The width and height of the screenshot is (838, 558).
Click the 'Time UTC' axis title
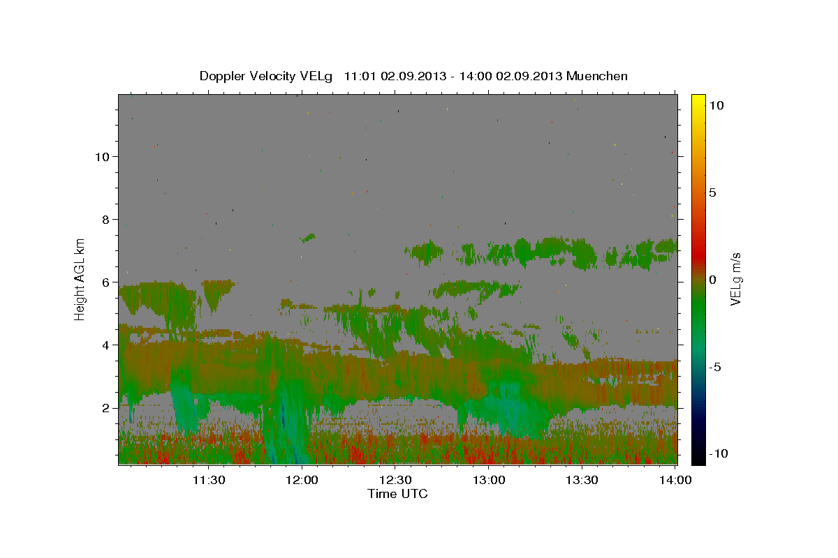pos(397,494)
